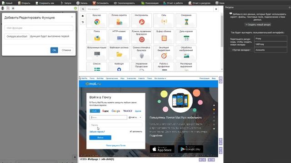Screen dimensions: 291x163
Task: Click the Подробнее link
Action: 156,135
